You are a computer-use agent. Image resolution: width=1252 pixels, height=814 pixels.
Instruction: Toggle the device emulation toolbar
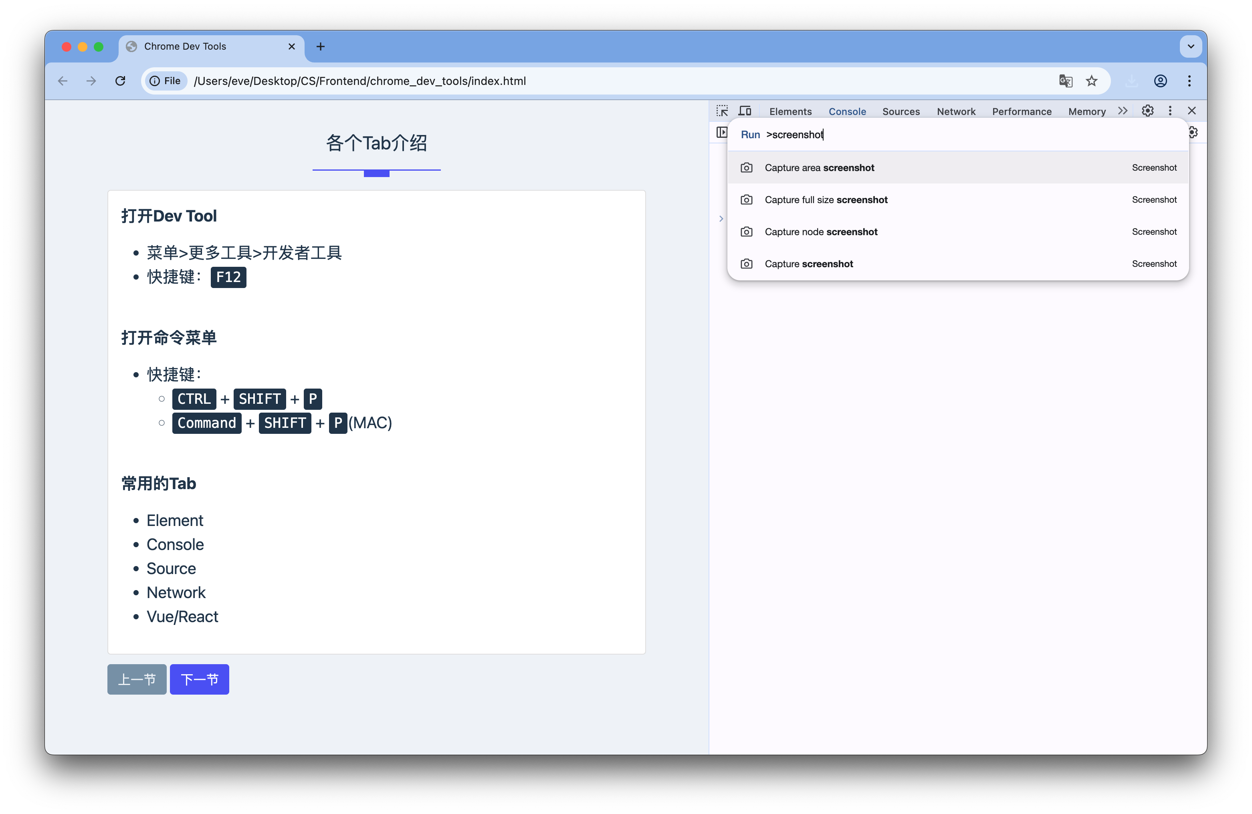(x=745, y=111)
